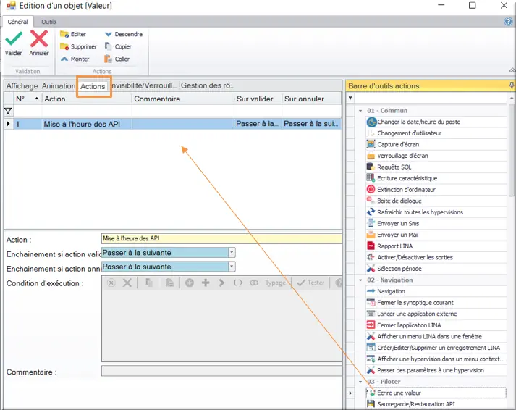Select 'Créer/Editer/Supprimer un enregistrement LINA'
The width and height of the screenshot is (516, 410).
pyautogui.click(x=436, y=348)
